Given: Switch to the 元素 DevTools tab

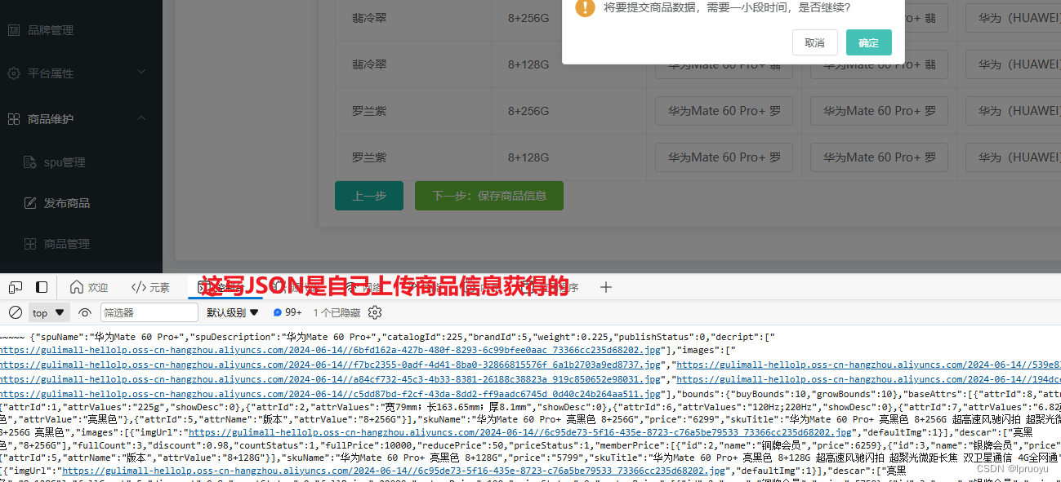Looking at the screenshot, I should click(x=150, y=287).
